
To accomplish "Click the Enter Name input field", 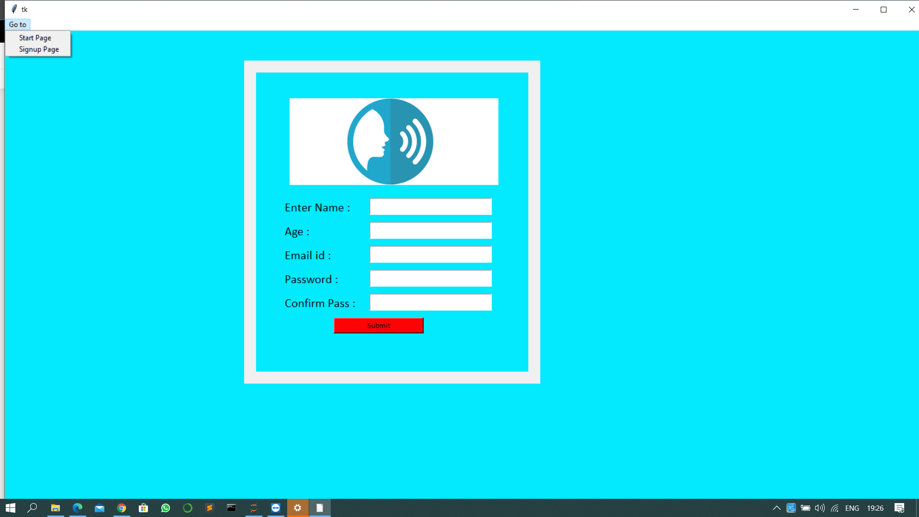I will click(430, 207).
